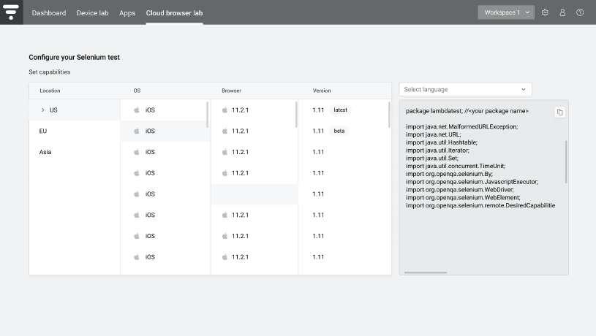
Task: Click the Version column header
Action: pyautogui.click(x=322, y=91)
